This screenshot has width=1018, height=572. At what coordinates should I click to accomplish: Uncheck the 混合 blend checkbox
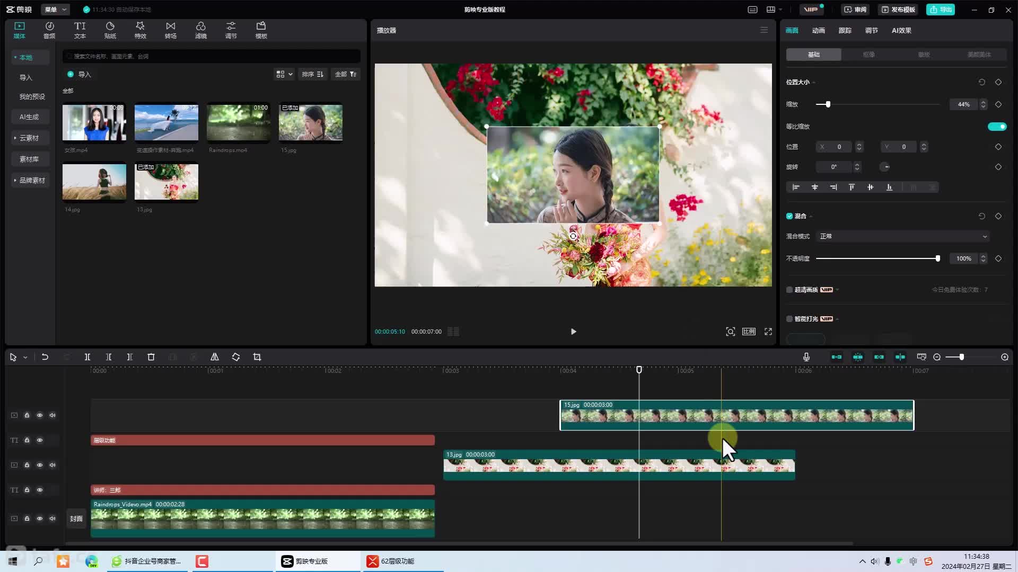click(789, 216)
